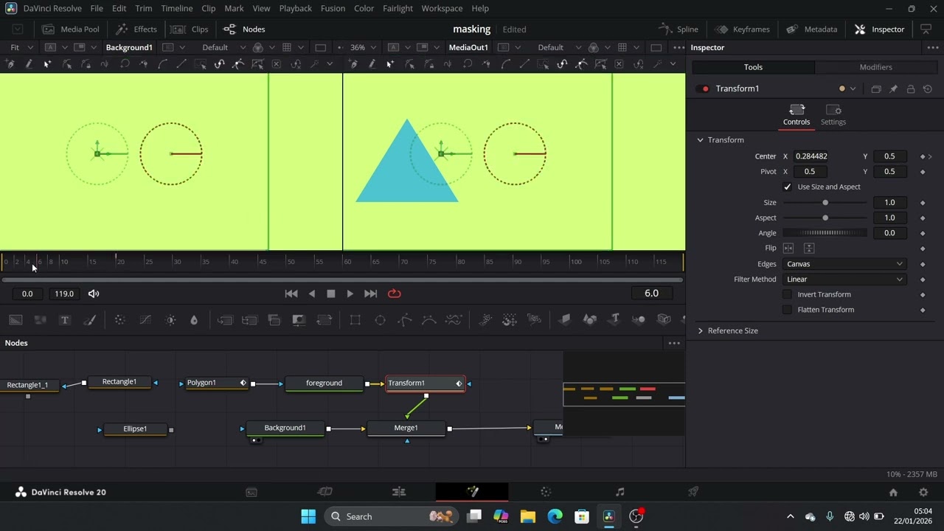Open Transform1 color tag dropdown arrow
This screenshot has height=531, width=944.
(x=853, y=89)
